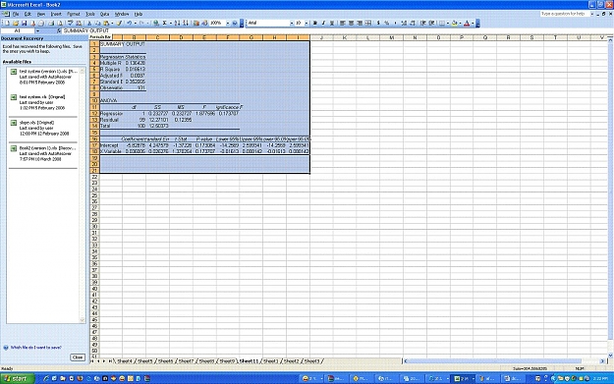The width and height of the screenshot is (614, 384).
Task: Increase decimal places
Action: click(x=404, y=24)
